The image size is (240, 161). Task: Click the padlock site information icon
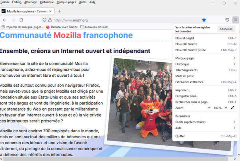click(50, 20)
